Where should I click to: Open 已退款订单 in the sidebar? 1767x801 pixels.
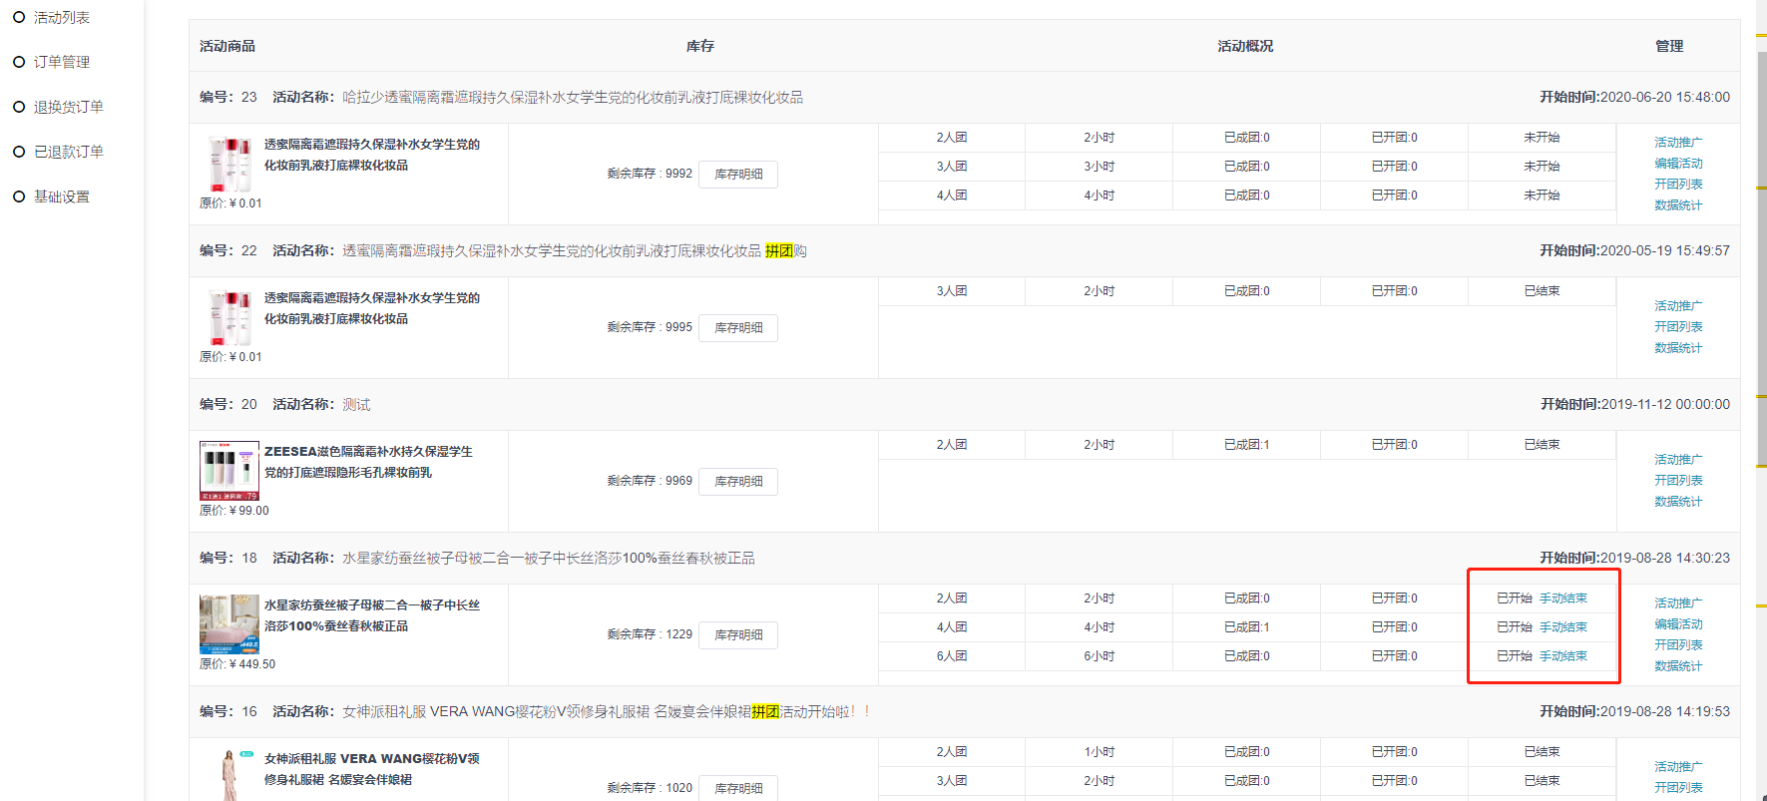point(68,152)
